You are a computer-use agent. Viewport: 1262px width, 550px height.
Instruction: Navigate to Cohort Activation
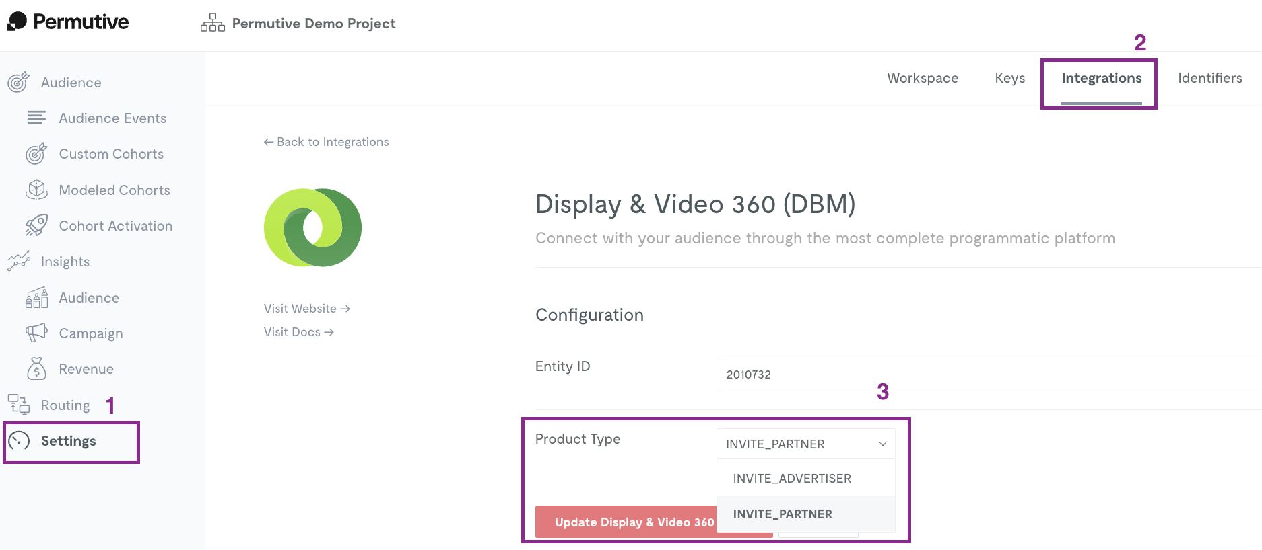click(116, 226)
